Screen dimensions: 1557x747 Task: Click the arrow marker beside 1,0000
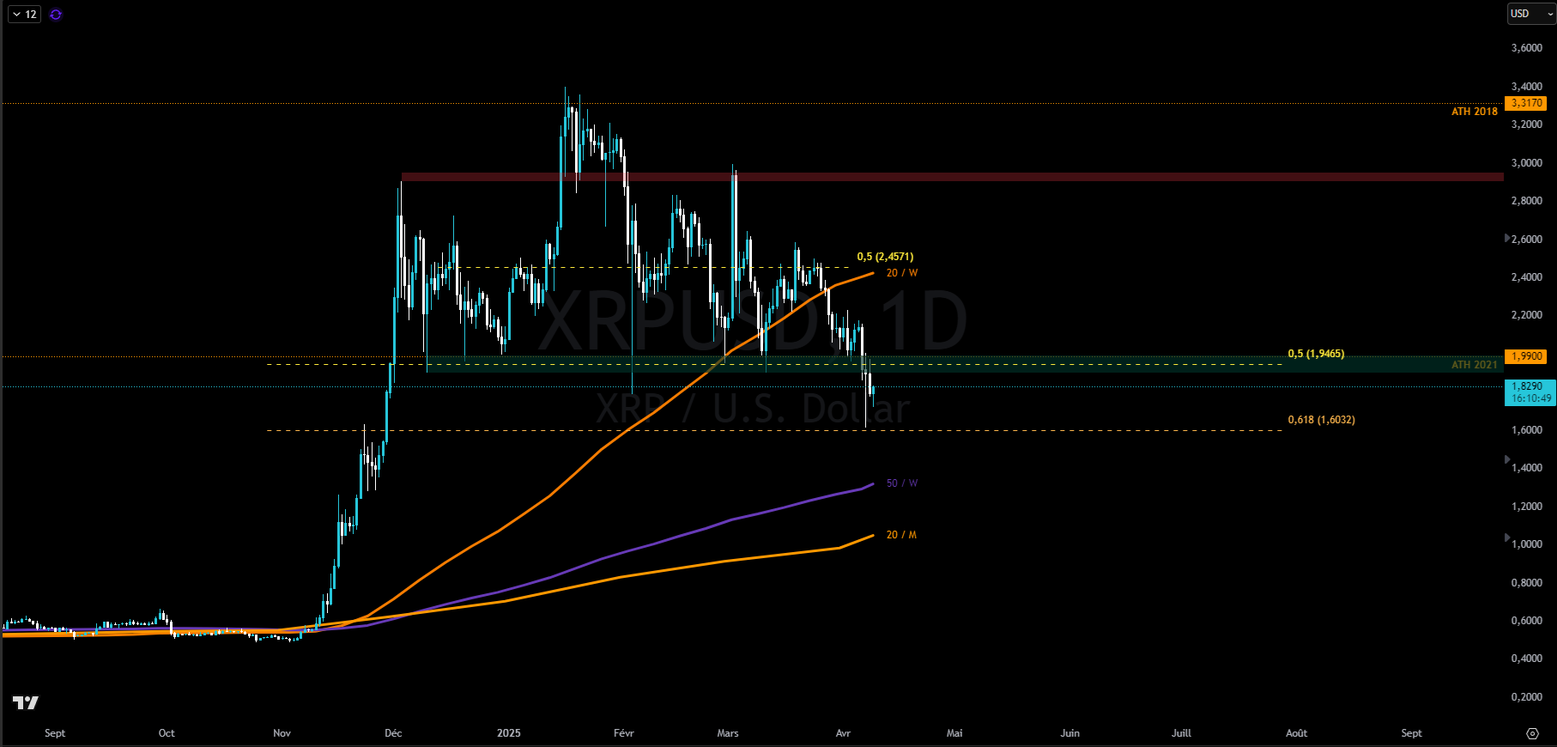[x=1507, y=537]
